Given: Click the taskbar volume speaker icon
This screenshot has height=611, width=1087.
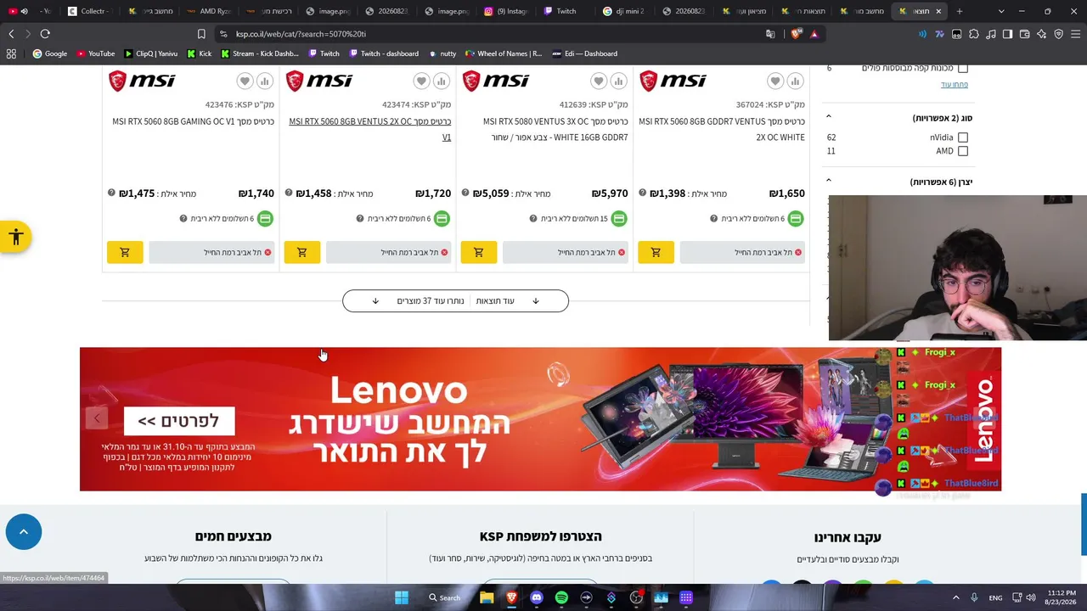Looking at the screenshot, I should tap(1031, 597).
